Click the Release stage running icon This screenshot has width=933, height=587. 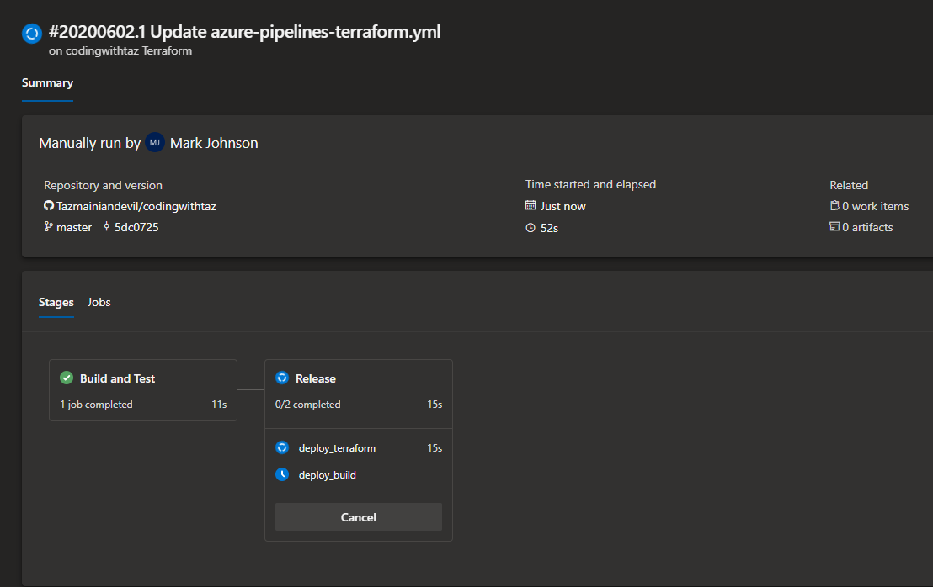[x=282, y=378]
